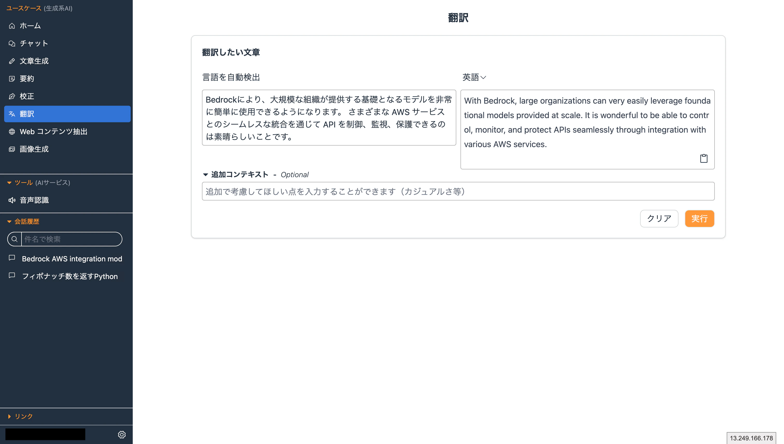
Task: Open the 英語 target language dropdown
Action: (x=474, y=77)
